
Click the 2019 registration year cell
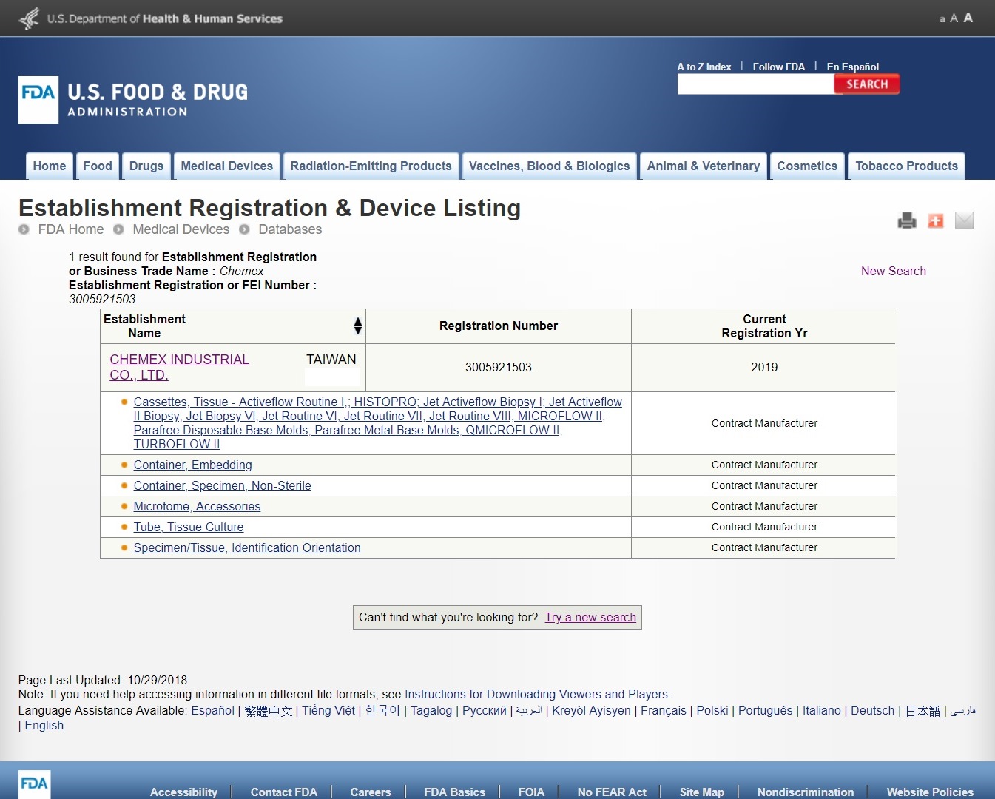pyautogui.click(x=764, y=368)
